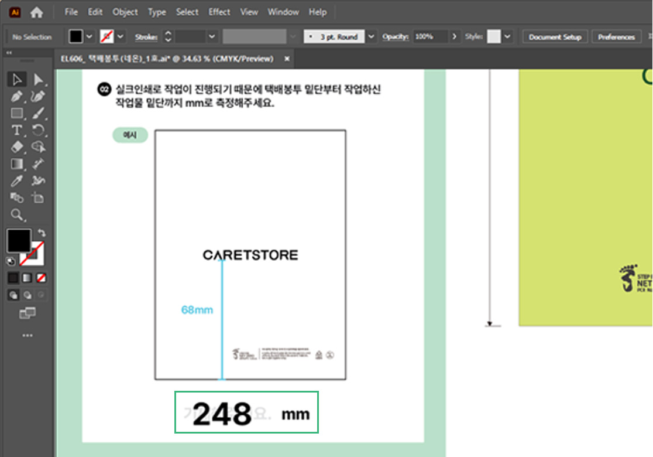653x457 pixels.
Task: Click the Preferences button
Action: pyautogui.click(x=616, y=37)
